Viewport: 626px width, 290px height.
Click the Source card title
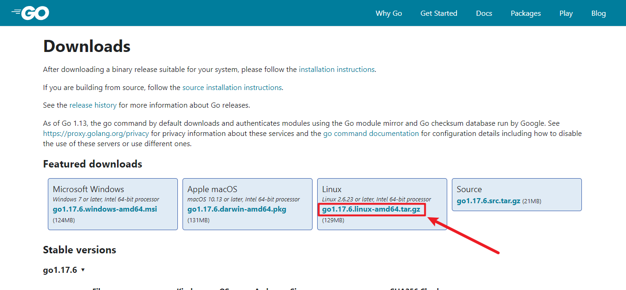pos(469,189)
